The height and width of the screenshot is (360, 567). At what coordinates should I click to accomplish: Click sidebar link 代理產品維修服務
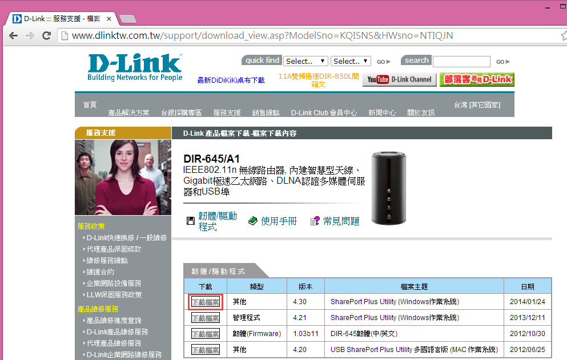pyautogui.click(x=114, y=343)
